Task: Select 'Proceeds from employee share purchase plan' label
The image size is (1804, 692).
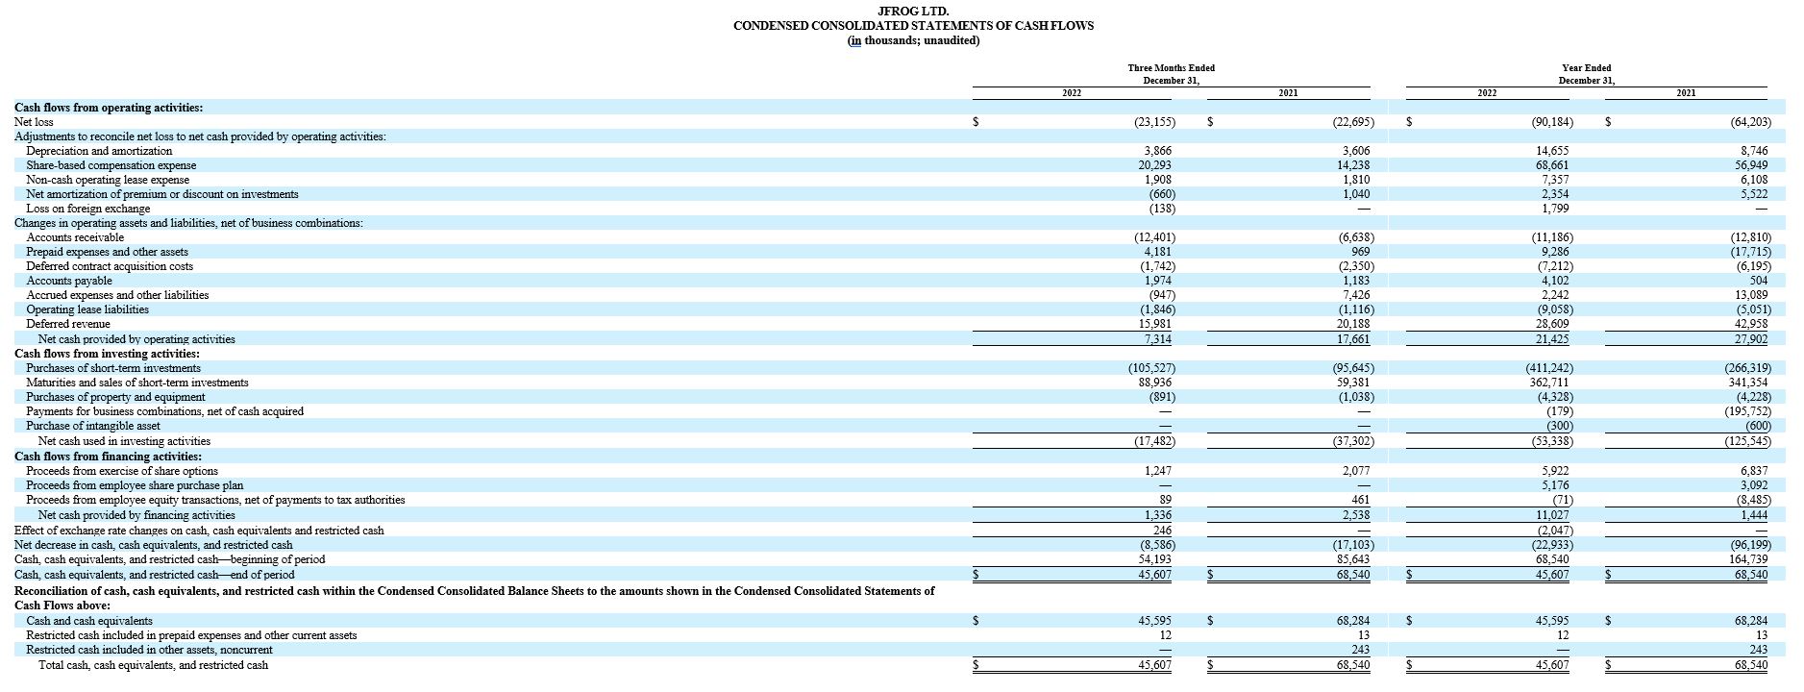Action: point(135,485)
